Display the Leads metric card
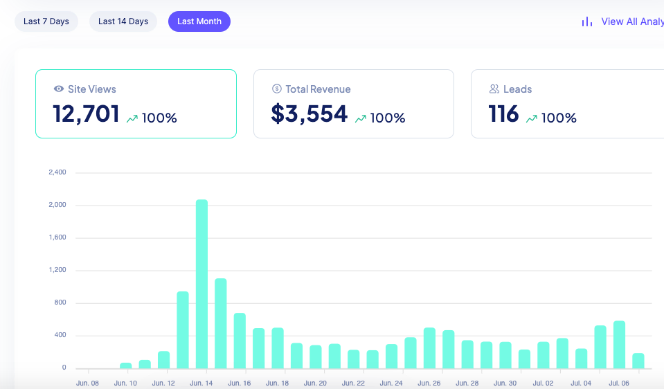 coord(568,104)
